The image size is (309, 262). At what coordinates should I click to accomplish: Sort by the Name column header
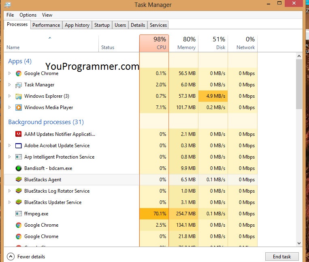[51, 44]
